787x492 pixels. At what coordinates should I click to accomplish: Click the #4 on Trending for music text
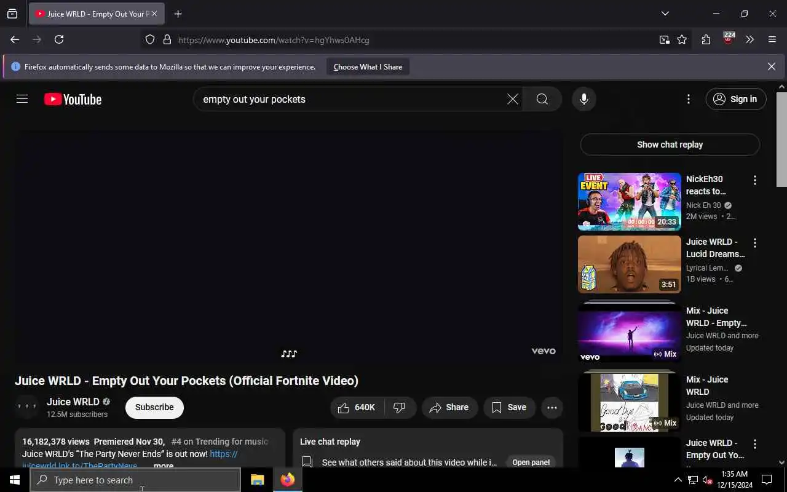point(219,442)
